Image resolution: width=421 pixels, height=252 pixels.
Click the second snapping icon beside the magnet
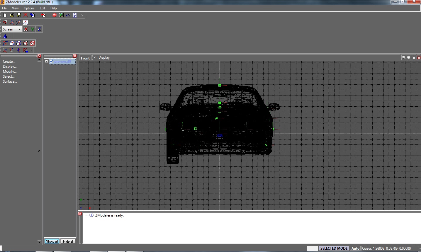(12, 22)
